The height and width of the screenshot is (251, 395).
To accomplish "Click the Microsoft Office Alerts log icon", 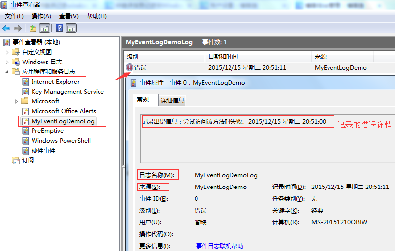I will pos(25,111).
